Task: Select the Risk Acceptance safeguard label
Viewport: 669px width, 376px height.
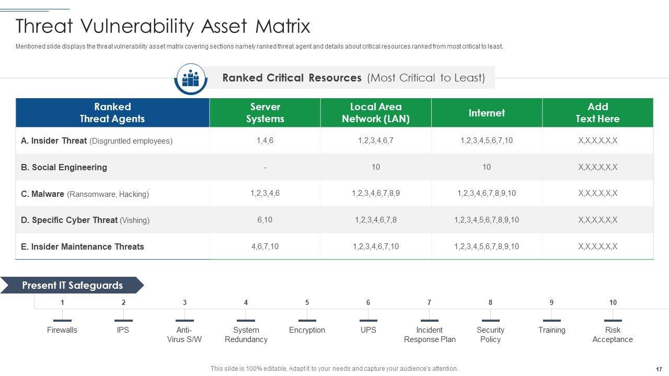Action: point(613,335)
